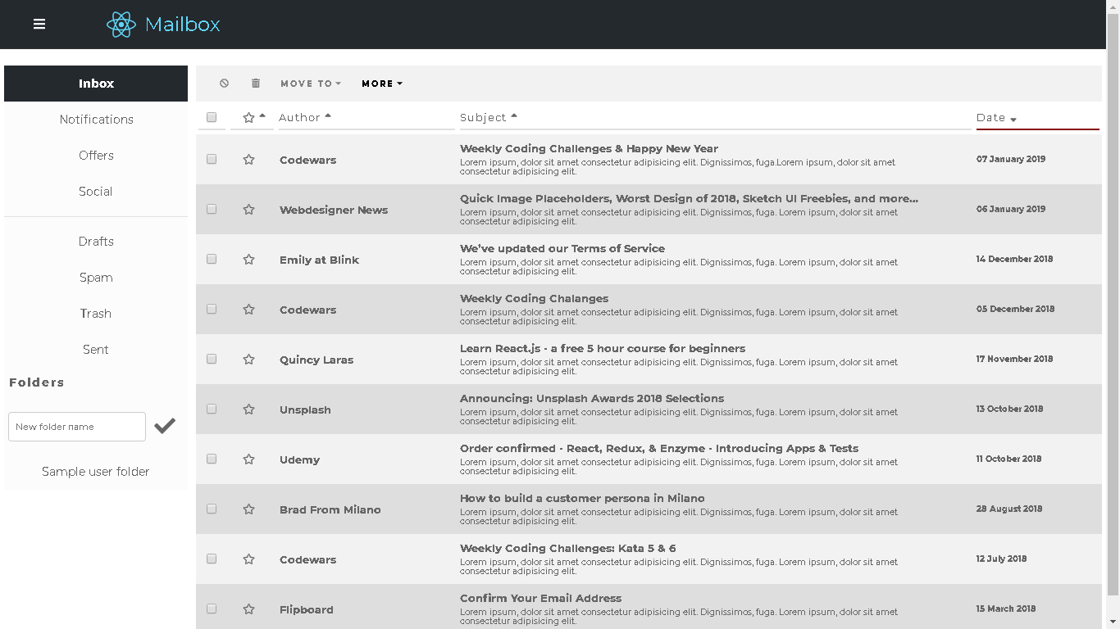1120x629 pixels.
Task: Mark selected mail as spam with ban icon
Action: pos(224,84)
